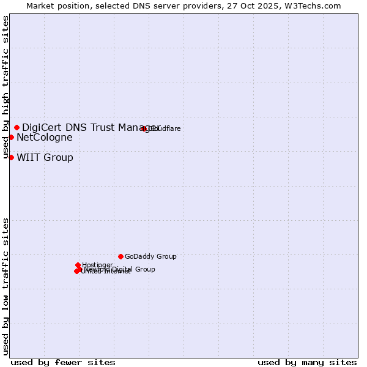
Task: Select the Cloudflare red data point
Action: [144, 128]
